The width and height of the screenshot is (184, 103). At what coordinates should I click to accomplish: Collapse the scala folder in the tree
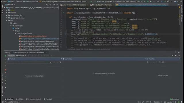tap(11, 28)
